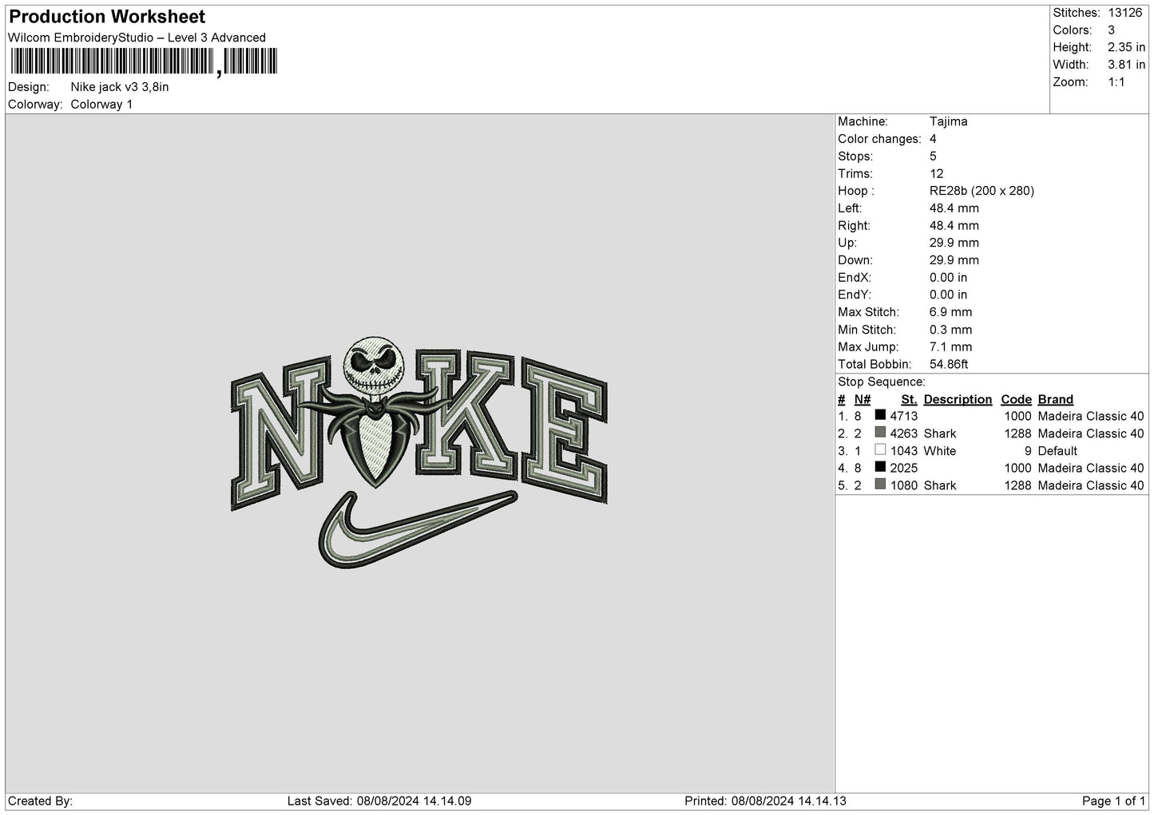
Task: Click the Stitches value '13126'
Action: 1125,13
